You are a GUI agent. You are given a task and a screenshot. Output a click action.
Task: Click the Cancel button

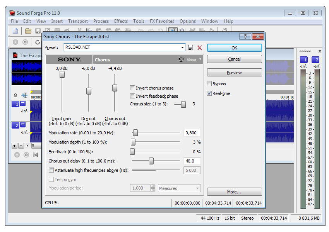[235, 59]
